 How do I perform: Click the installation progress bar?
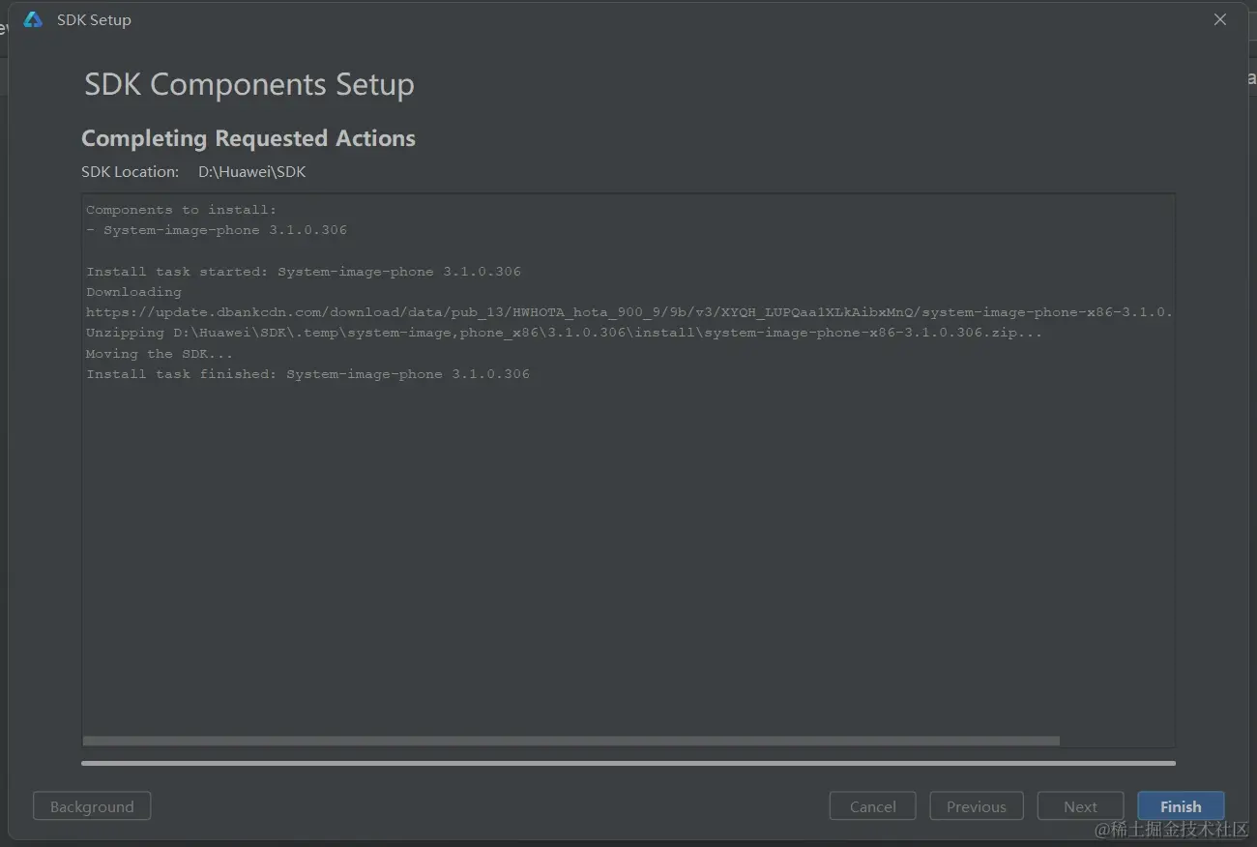pos(628,763)
